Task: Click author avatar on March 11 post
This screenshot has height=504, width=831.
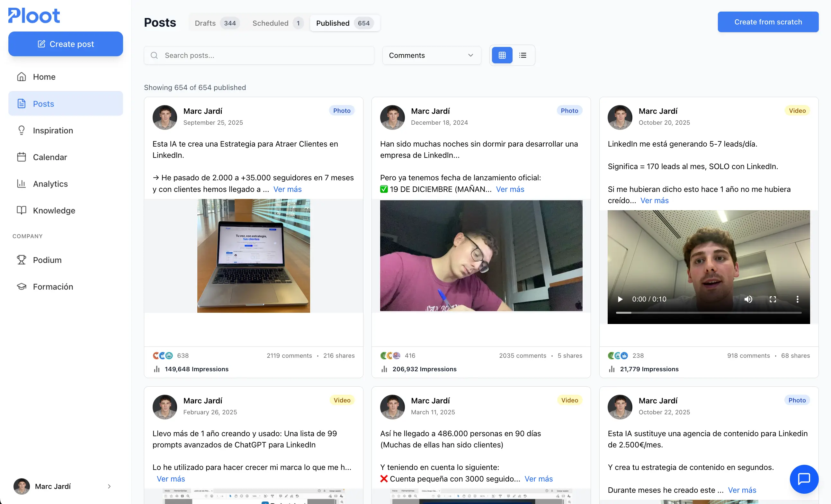Action: click(392, 407)
